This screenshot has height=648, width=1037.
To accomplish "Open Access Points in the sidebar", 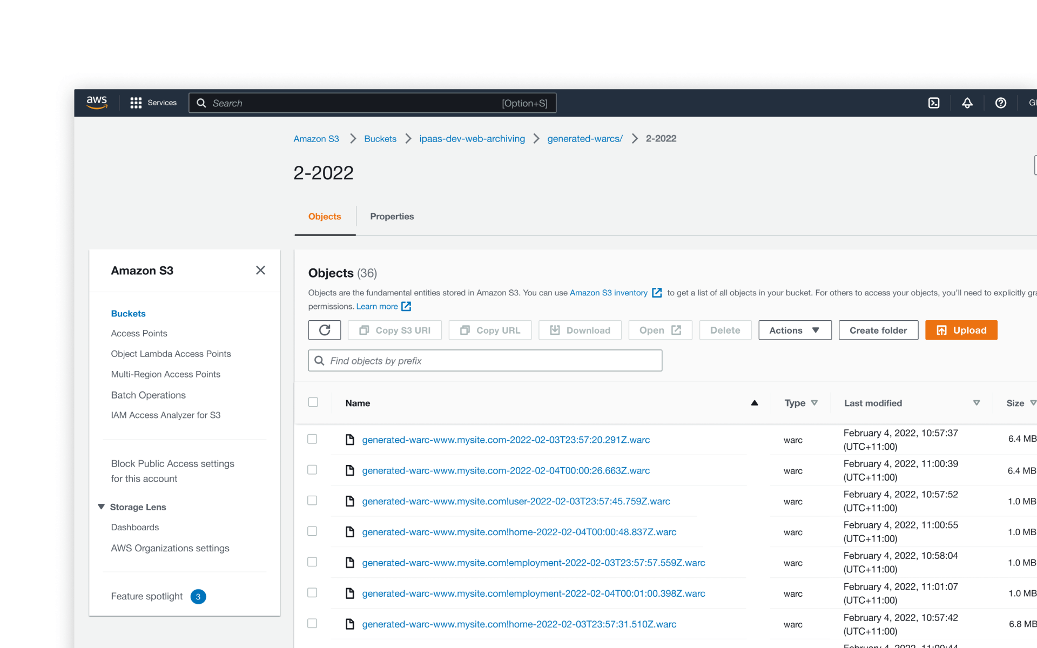I will coord(139,334).
